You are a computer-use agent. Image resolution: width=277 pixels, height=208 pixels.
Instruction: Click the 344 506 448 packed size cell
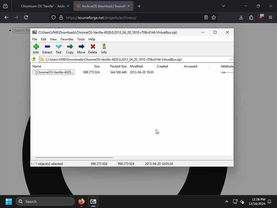(x=118, y=72)
